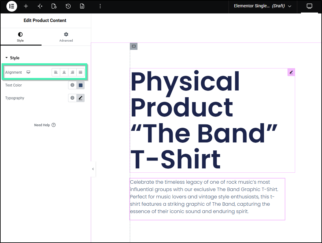Screen dimensions: 322x243
Task: Open the revision history icon
Action: click(68, 6)
